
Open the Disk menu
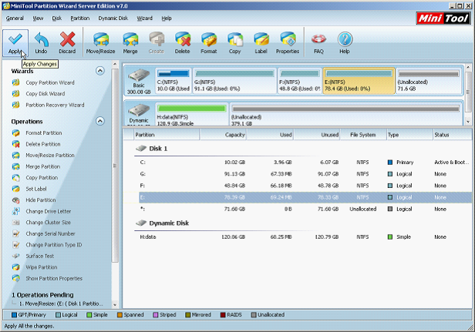(x=56, y=18)
